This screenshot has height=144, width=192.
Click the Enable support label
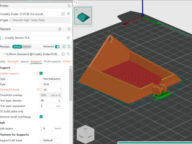(9, 74)
